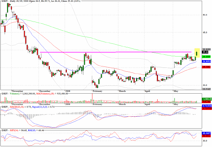Click the 2008 label on the price chart axis
This screenshot has width=212, height=147.
[68, 91]
